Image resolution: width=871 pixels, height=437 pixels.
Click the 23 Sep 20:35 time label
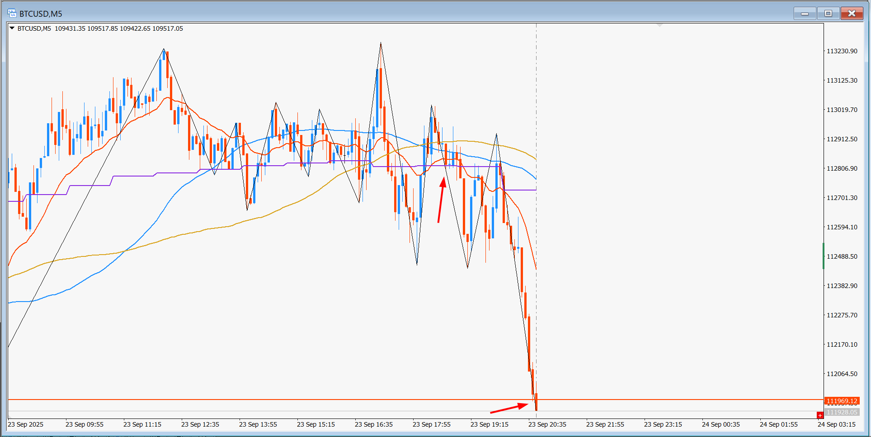coord(547,424)
